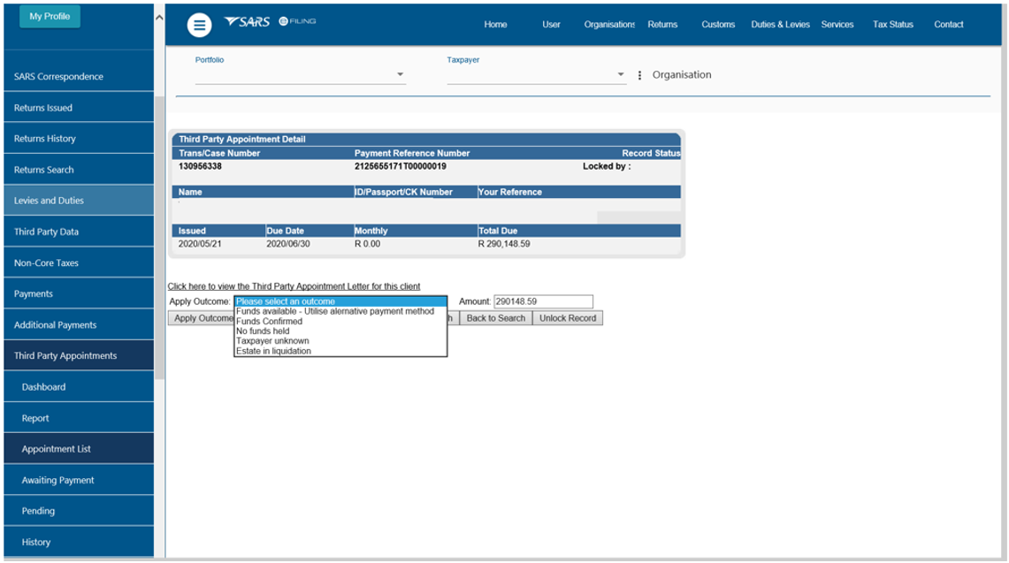This screenshot has height=563, width=1009.
Task: Click the My Profile button
Action: pyautogui.click(x=49, y=17)
